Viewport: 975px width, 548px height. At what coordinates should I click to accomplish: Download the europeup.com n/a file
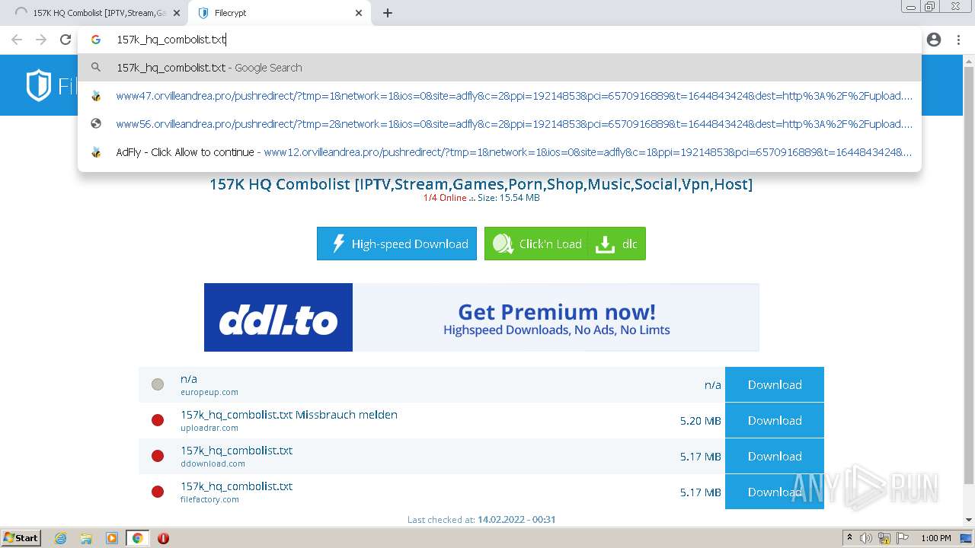(775, 384)
